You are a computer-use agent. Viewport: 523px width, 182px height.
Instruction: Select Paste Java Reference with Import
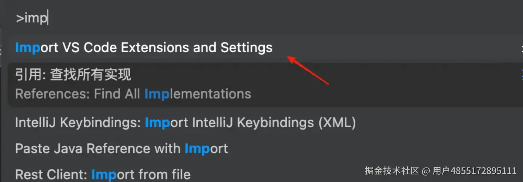tap(121, 148)
